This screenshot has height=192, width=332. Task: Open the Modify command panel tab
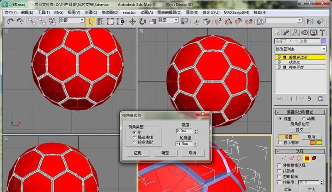pos(286,33)
